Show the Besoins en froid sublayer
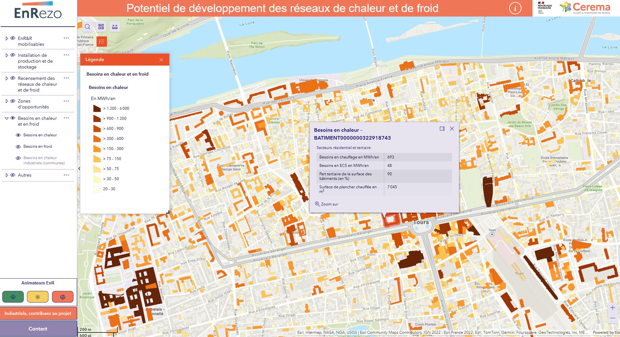The height and width of the screenshot is (337, 620). pyautogui.click(x=19, y=146)
